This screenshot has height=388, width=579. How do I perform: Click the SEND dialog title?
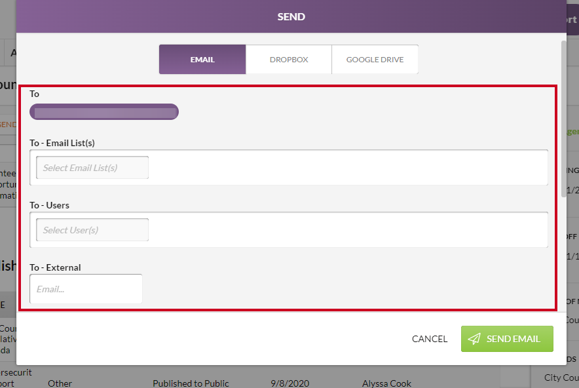[291, 16]
